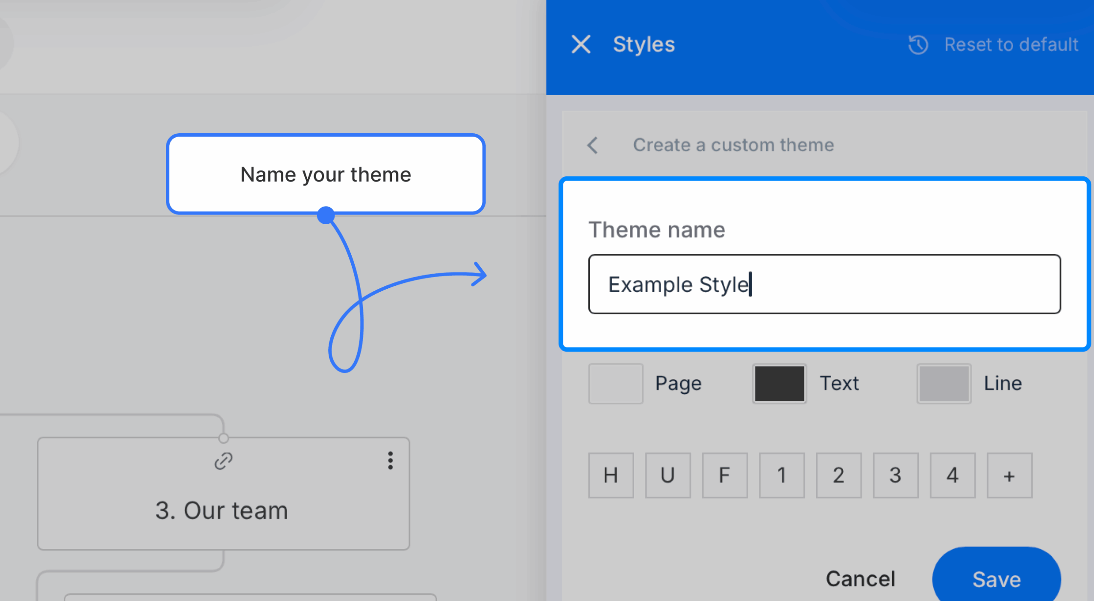This screenshot has height=601, width=1094.
Task: Click the connector node above Our team card
Action: pyautogui.click(x=224, y=438)
